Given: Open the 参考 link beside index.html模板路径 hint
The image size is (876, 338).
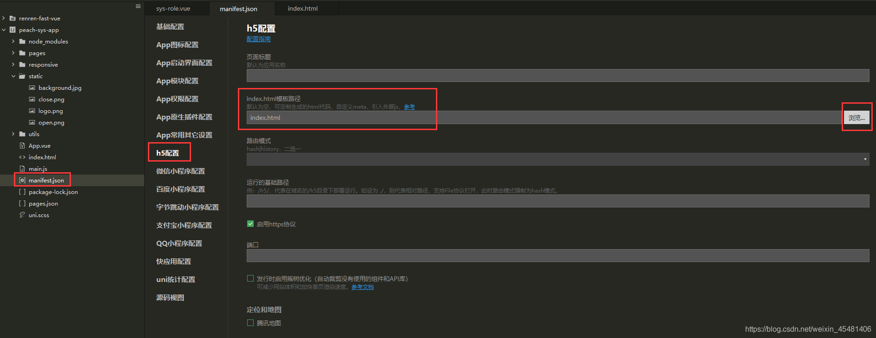Looking at the screenshot, I should click(x=409, y=107).
